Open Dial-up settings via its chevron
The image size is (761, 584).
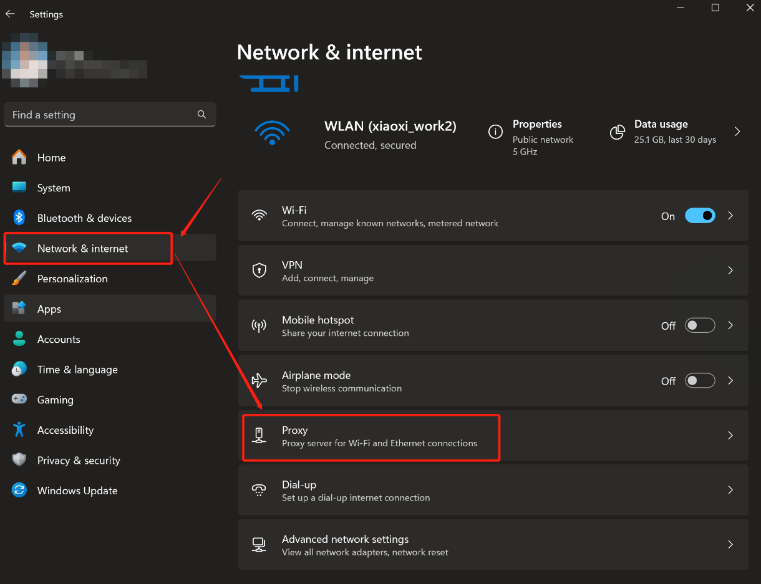(x=730, y=490)
